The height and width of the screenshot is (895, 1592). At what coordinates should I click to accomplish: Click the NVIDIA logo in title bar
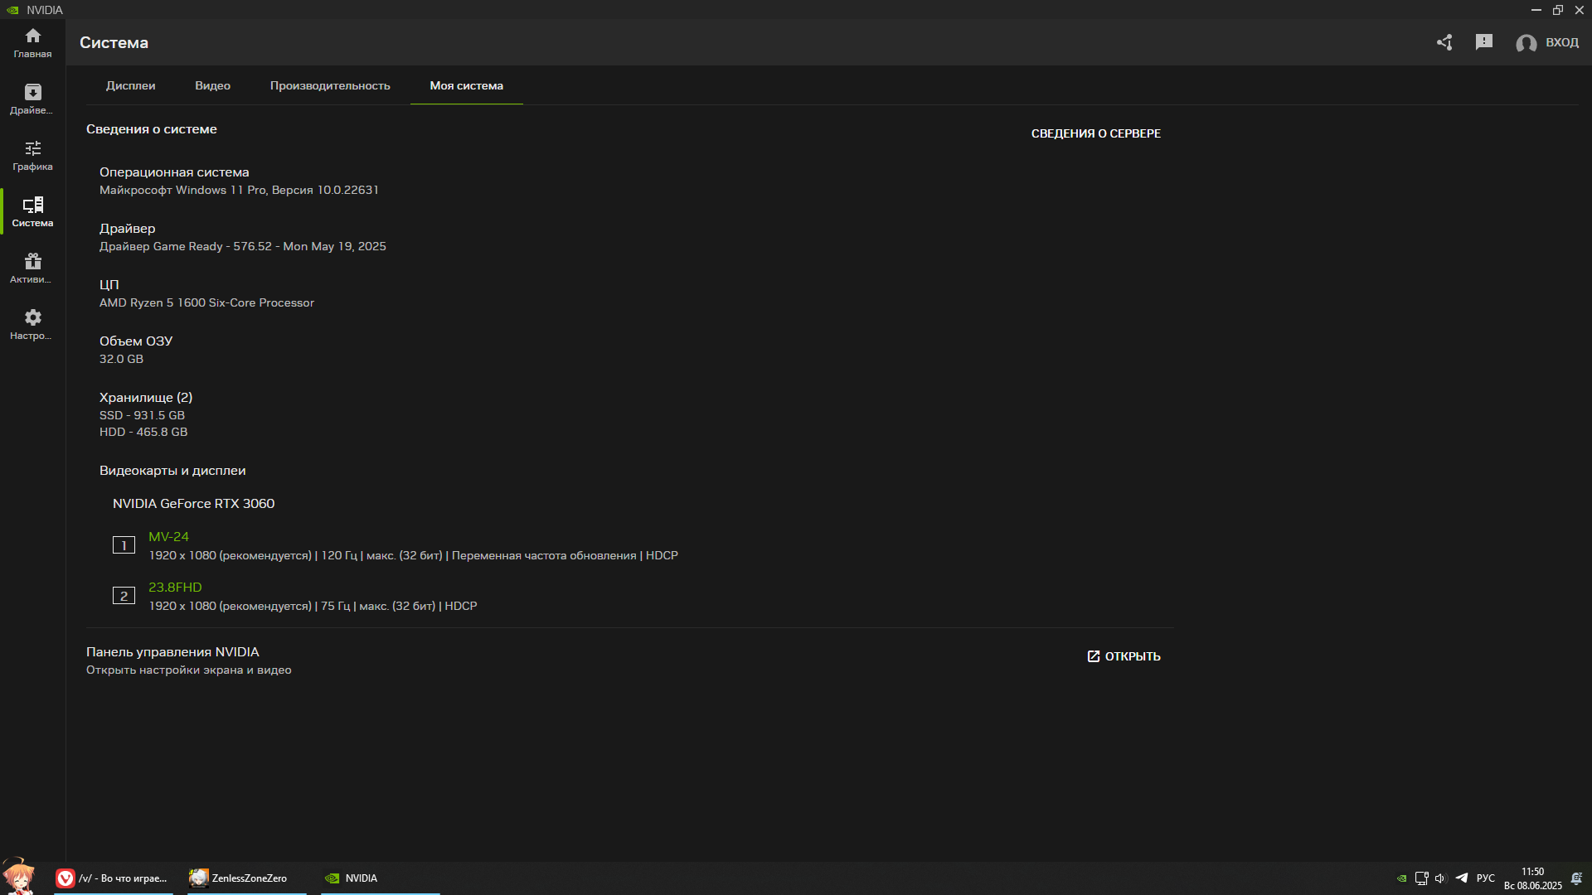click(12, 10)
